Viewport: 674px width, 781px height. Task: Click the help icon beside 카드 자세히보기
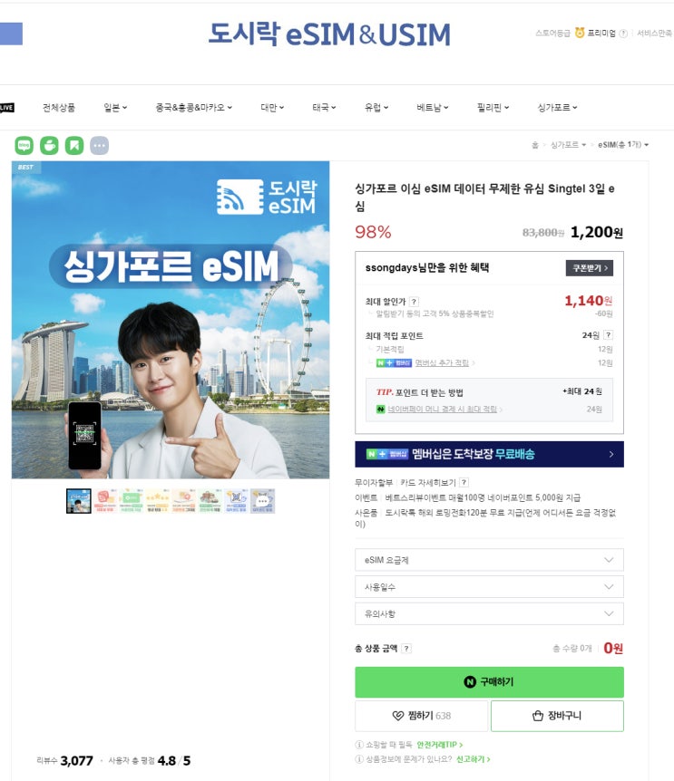pos(464,482)
